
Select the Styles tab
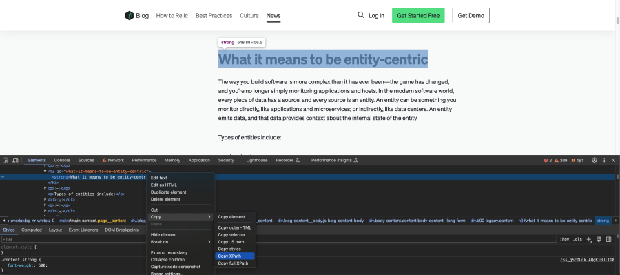tap(9, 230)
